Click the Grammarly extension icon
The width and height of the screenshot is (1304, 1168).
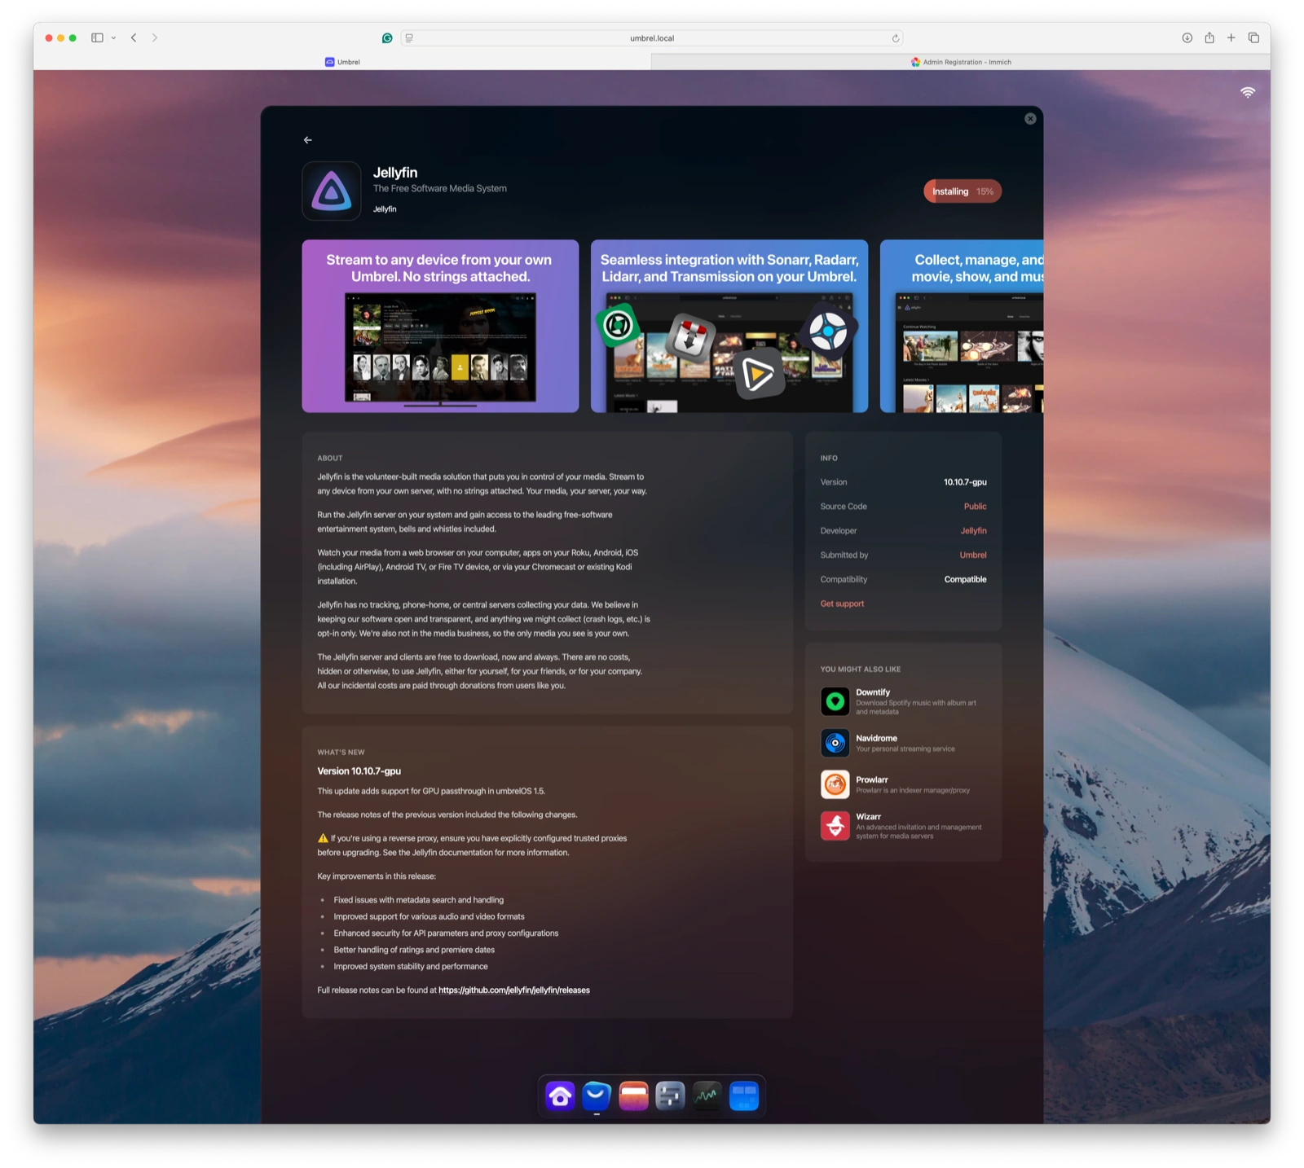[x=387, y=38]
